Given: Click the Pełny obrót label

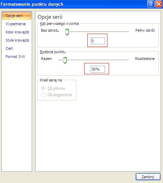Looking at the screenshot, I should click(x=145, y=30).
